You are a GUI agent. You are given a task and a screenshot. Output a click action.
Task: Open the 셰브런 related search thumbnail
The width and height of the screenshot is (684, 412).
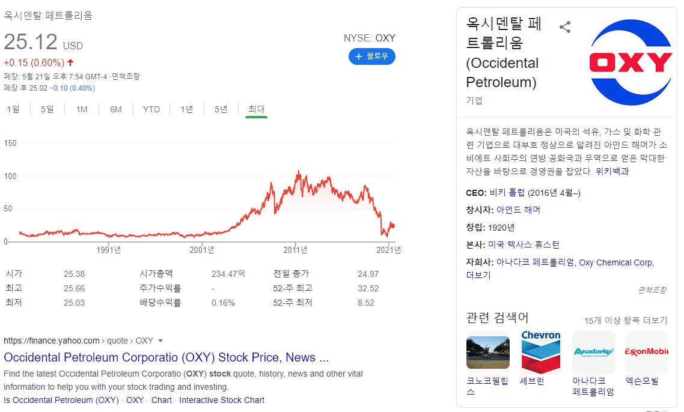point(540,351)
